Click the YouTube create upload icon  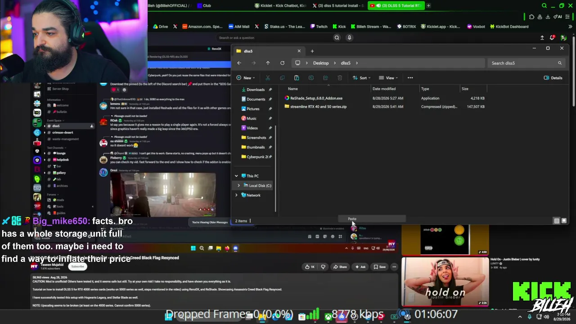tap(542, 38)
